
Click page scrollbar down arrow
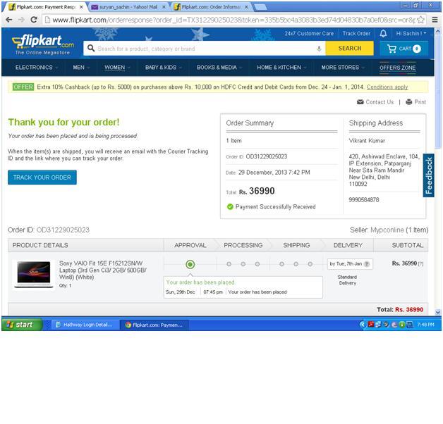[x=438, y=312]
